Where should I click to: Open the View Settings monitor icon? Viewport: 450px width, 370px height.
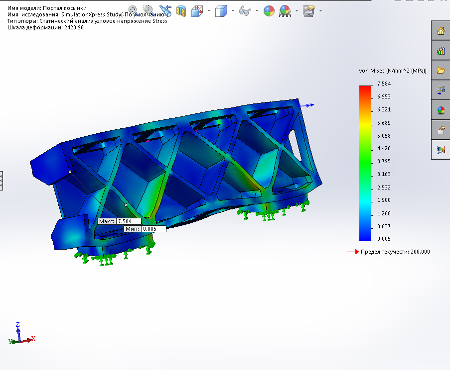(309, 11)
